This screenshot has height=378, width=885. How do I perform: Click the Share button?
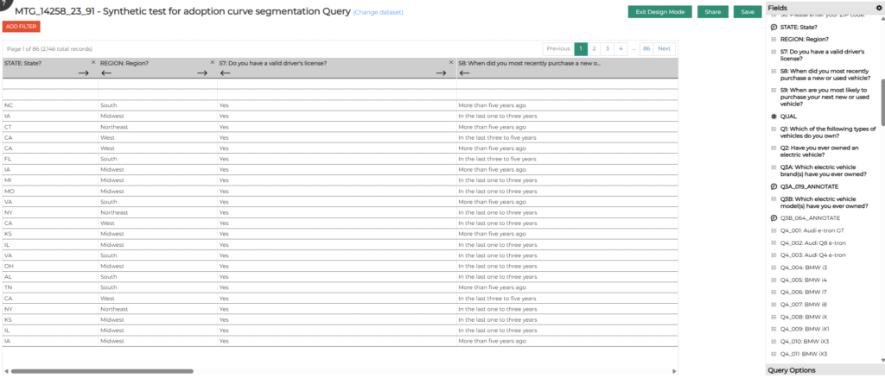point(713,12)
